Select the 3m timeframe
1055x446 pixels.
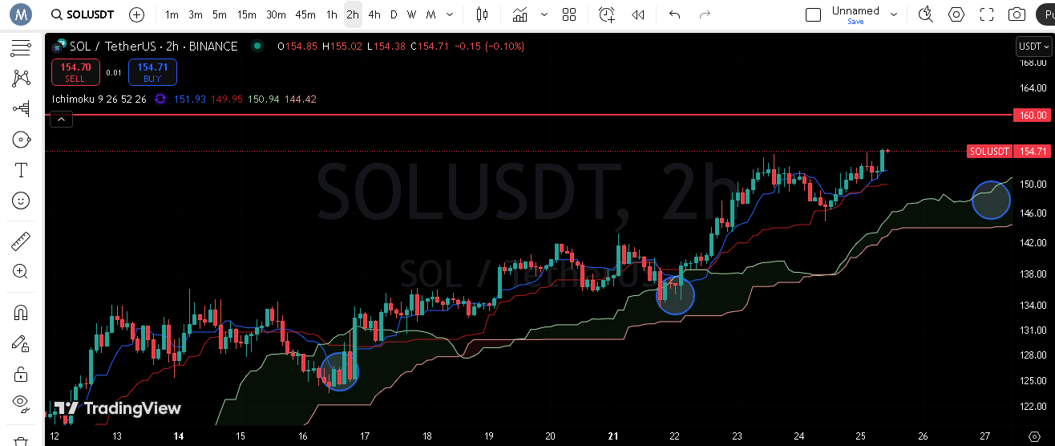[196, 14]
